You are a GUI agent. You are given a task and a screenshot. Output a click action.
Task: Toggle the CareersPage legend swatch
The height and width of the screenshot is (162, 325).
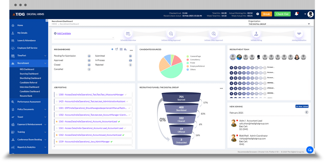[188, 56]
